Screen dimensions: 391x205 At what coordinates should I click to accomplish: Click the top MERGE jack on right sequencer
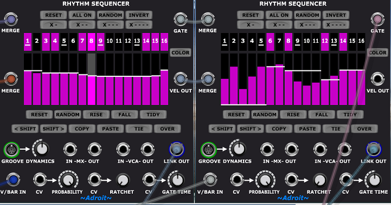[x=208, y=19]
